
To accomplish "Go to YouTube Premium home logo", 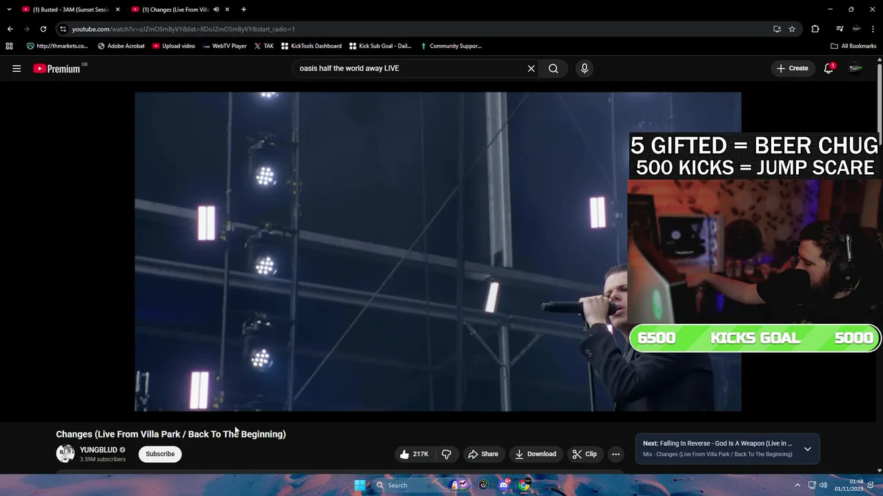I will 57,68.
